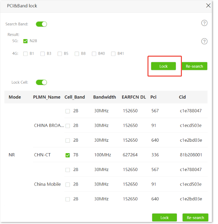Uncheck the CHN-CT band 78 cell checkbox
The height and width of the screenshot is (224, 218).
coord(68,155)
